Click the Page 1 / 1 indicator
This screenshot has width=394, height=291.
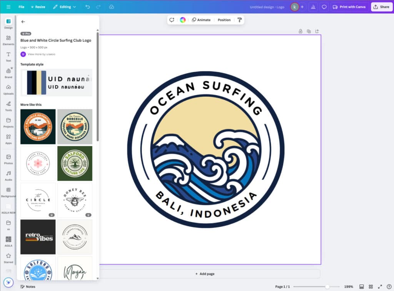(282, 286)
